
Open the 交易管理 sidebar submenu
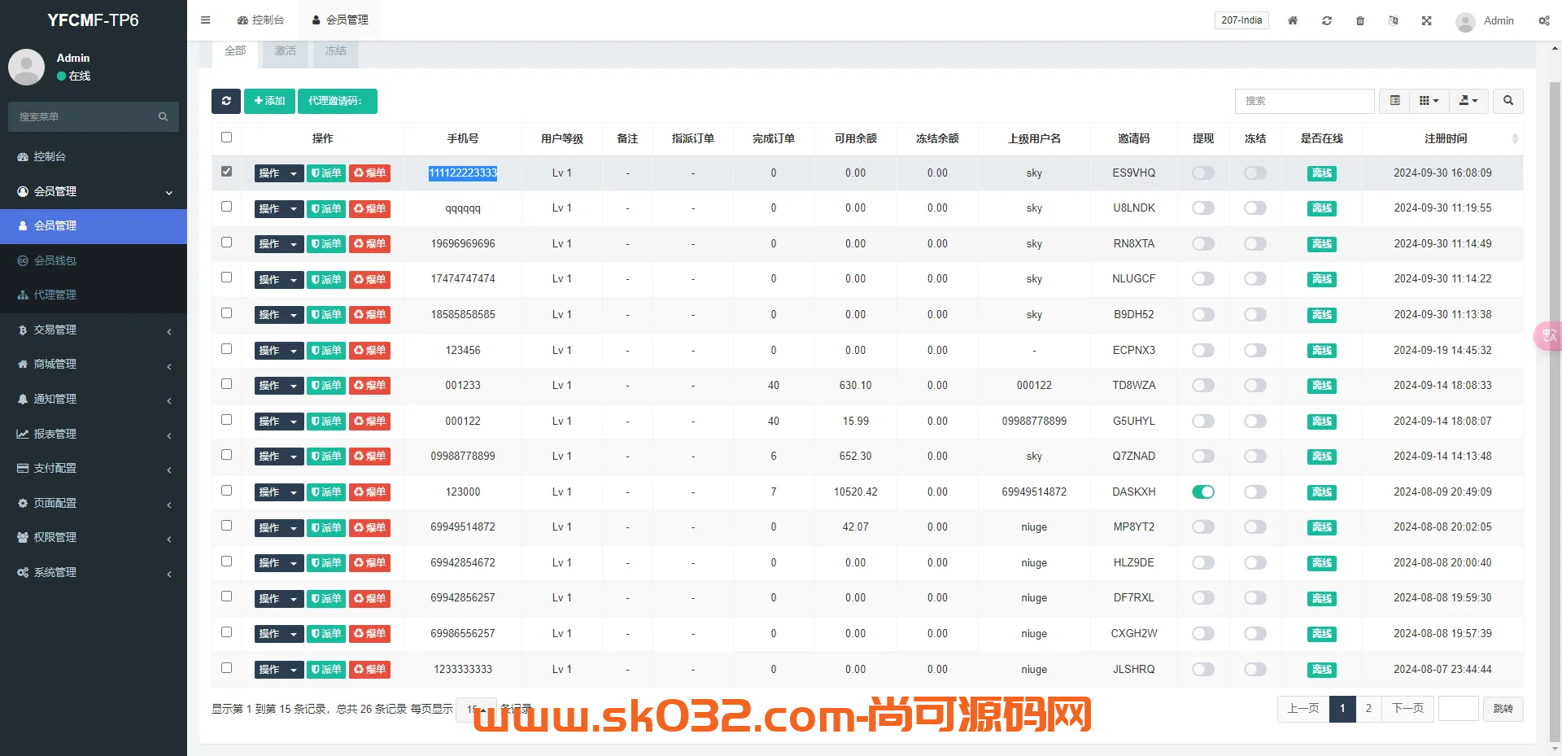pyautogui.click(x=54, y=330)
